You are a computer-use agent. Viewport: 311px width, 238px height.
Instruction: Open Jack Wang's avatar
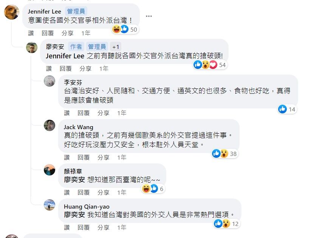point(50,125)
